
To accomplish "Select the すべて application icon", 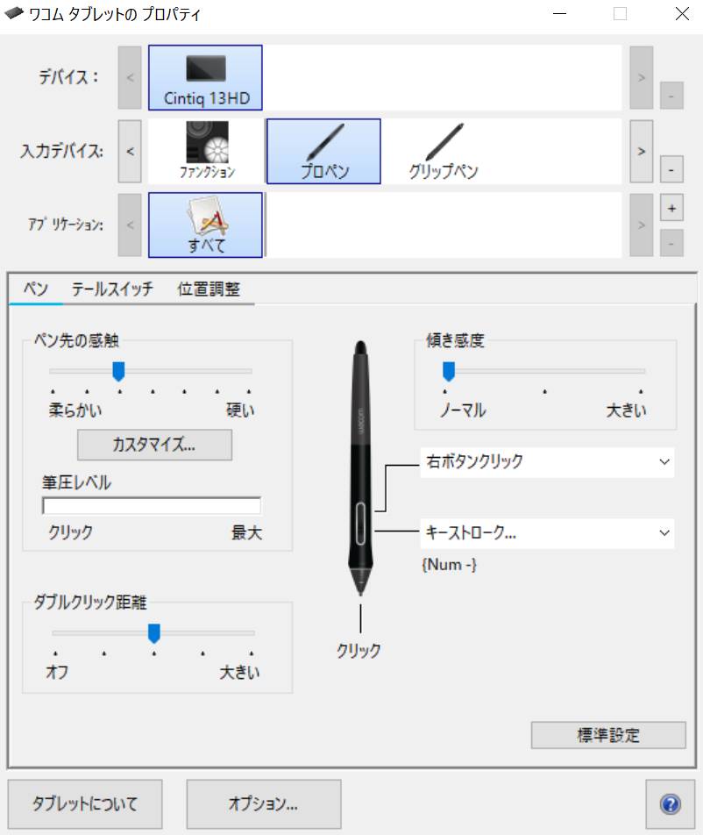I will pyautogui.click(x=205, y=225).
